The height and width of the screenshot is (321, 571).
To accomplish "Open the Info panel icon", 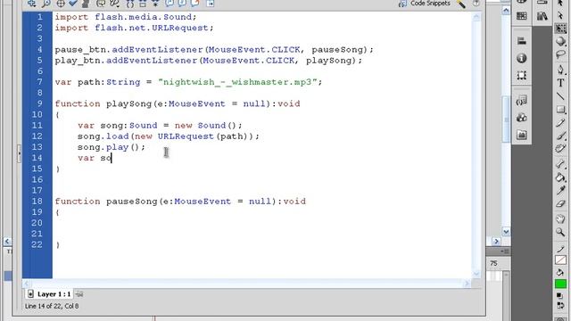I will pyautogui.click(x=521, y=58).
